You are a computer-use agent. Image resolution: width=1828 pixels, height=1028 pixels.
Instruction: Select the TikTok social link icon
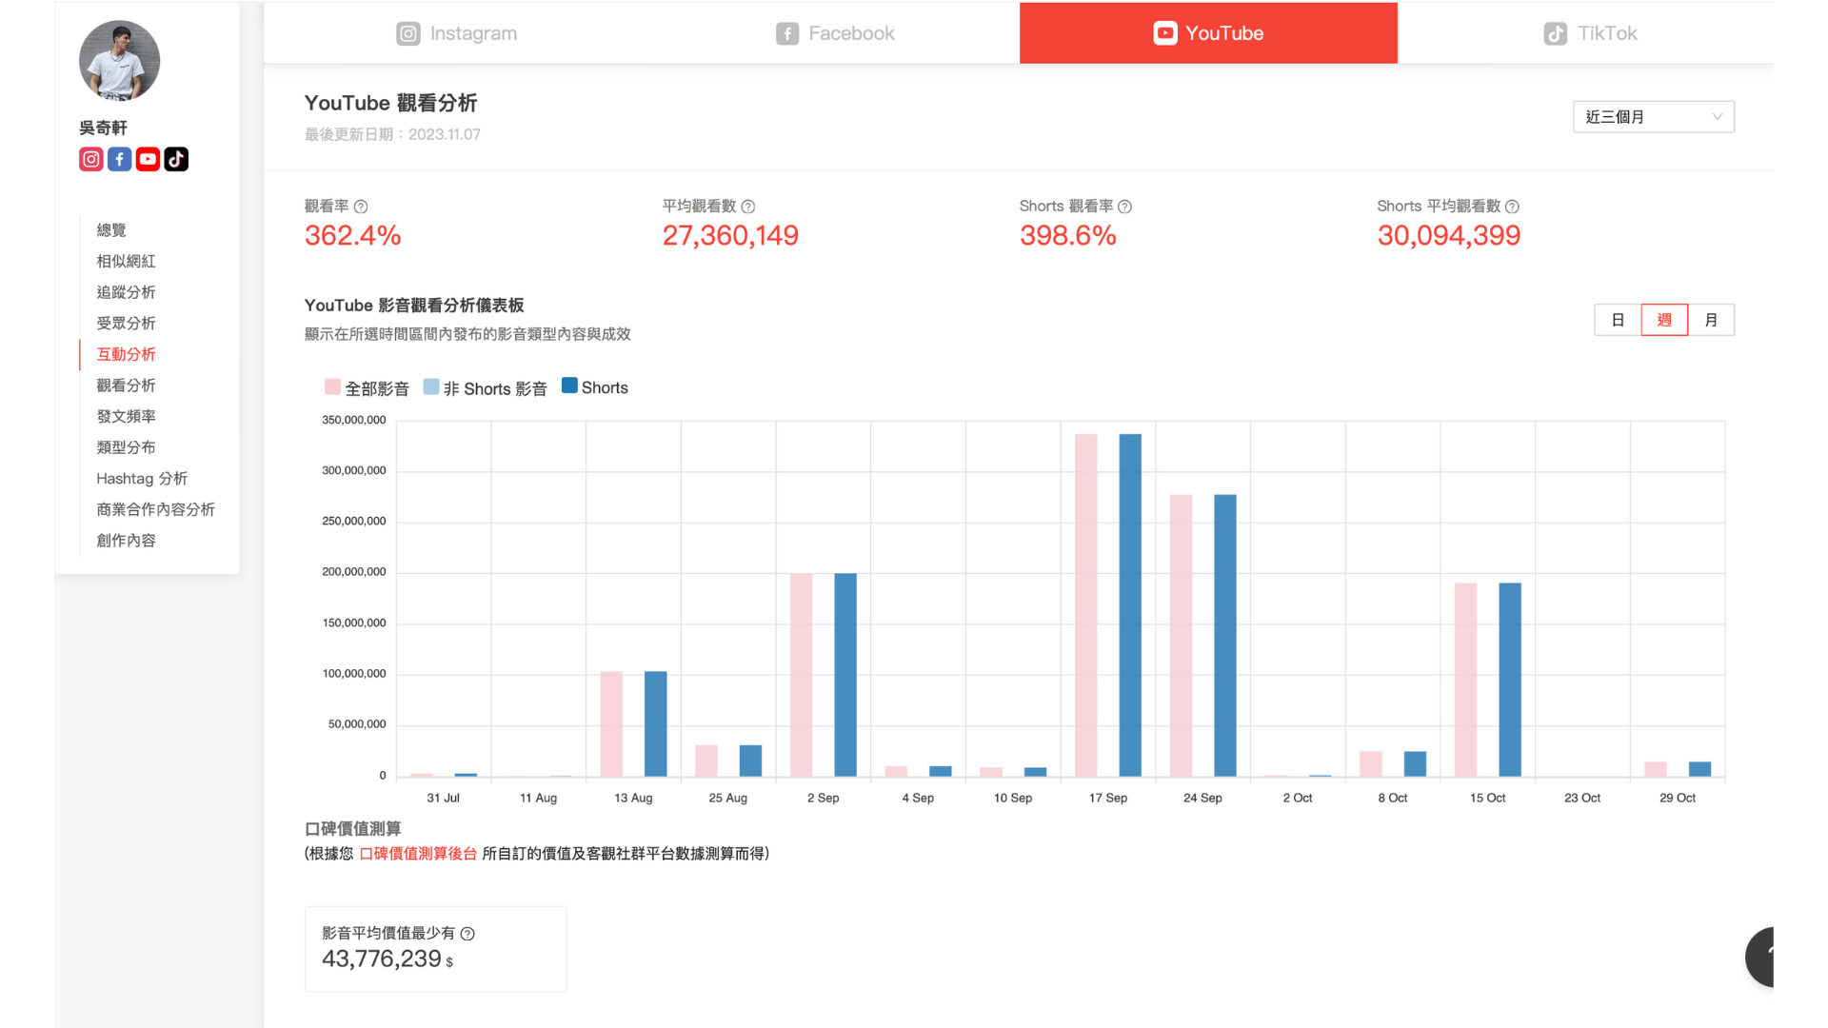(176, 159)
